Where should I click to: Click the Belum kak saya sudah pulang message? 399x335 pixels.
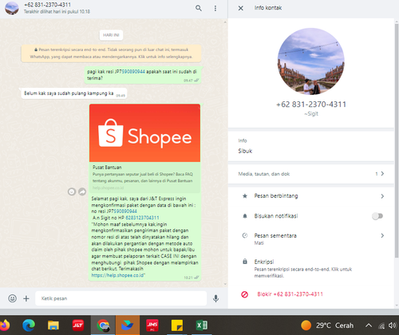[74, 93]
